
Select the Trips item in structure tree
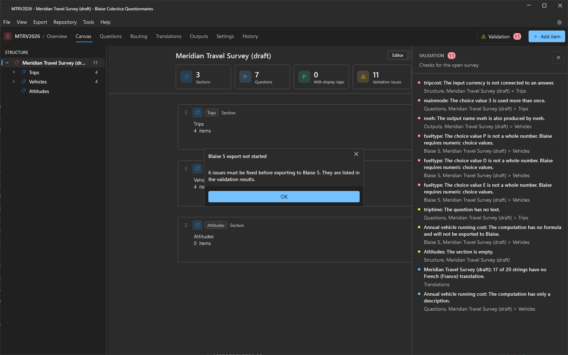(53, 72)
